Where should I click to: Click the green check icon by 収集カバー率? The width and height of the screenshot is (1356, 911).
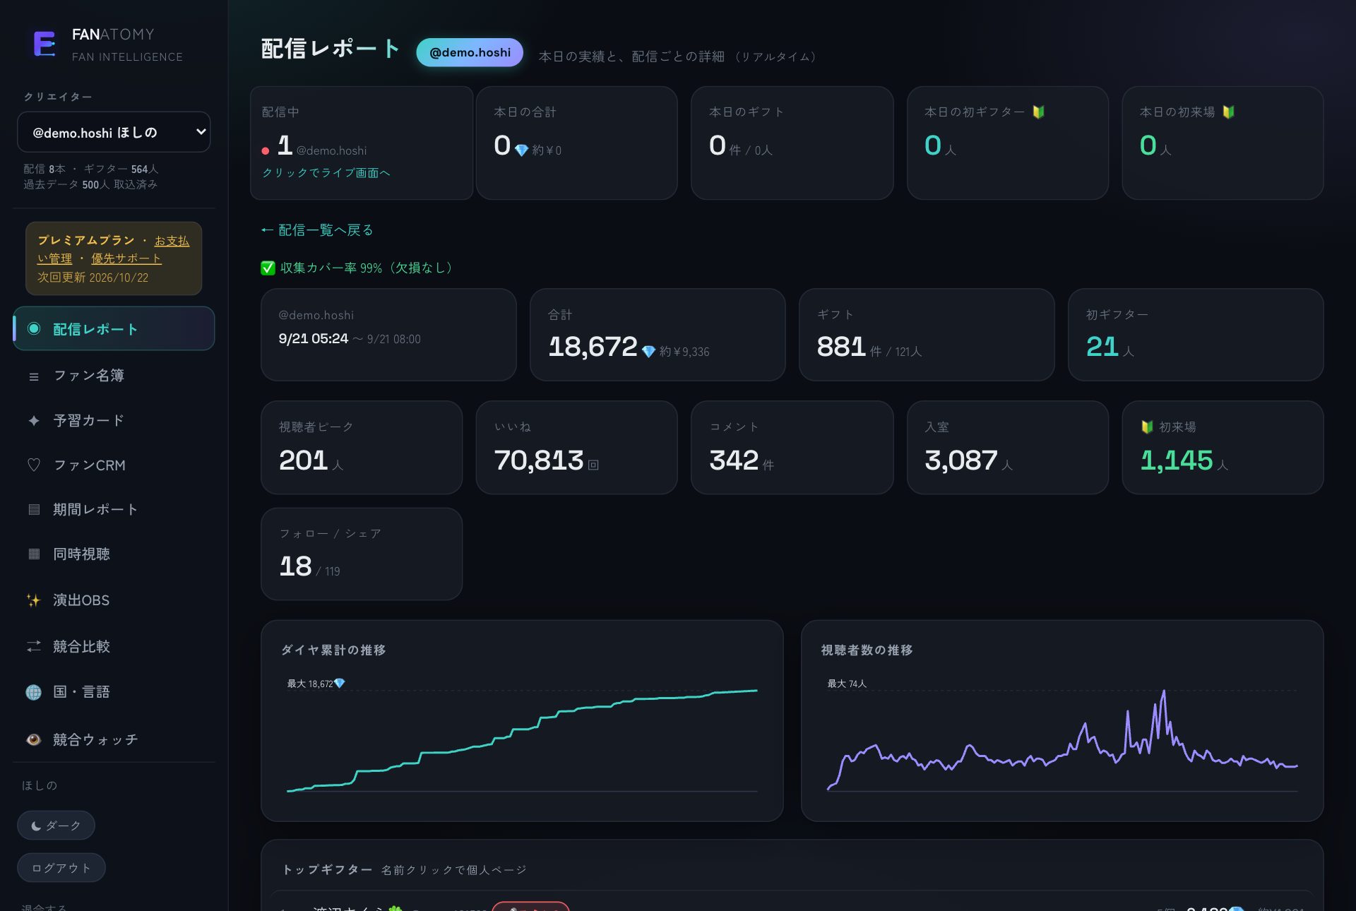coord(268,268)
